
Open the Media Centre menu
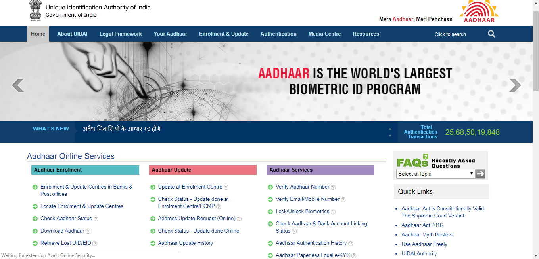pos(325,34)
